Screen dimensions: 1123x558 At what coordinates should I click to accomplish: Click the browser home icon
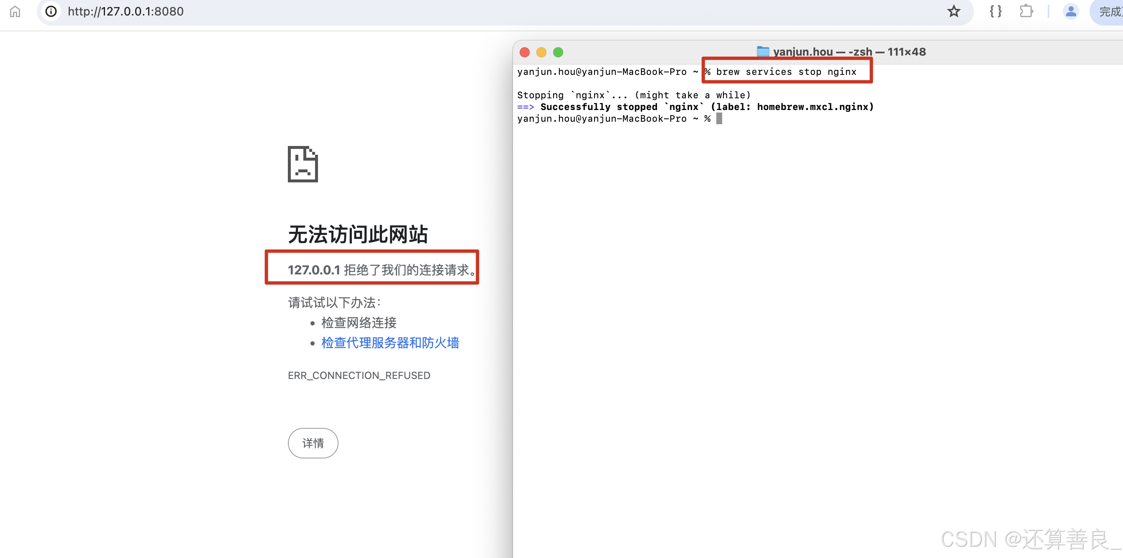click(x=15, y=11)
